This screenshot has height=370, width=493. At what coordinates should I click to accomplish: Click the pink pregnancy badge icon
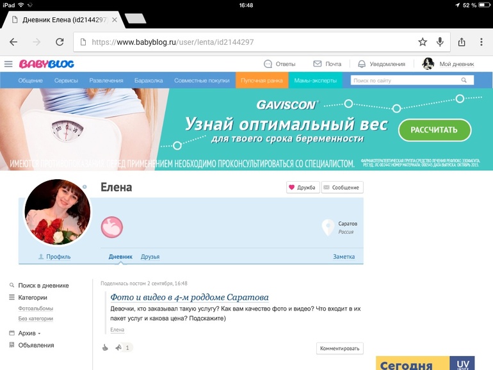[112, 227]
